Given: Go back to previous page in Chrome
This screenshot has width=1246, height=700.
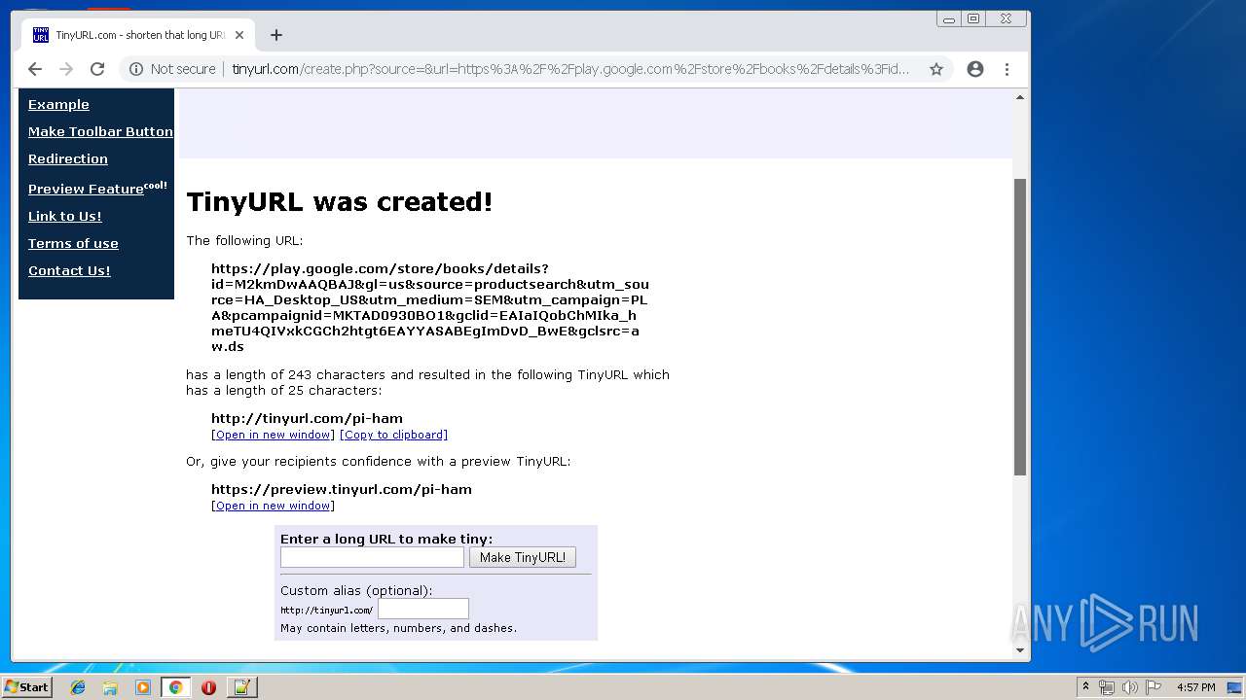Looking at the screenshot, I should (x=35, y=69).
